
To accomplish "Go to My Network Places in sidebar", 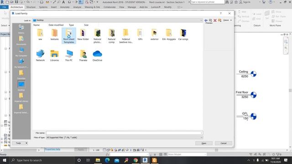I will pyautogui.click(x=21, y=63).
